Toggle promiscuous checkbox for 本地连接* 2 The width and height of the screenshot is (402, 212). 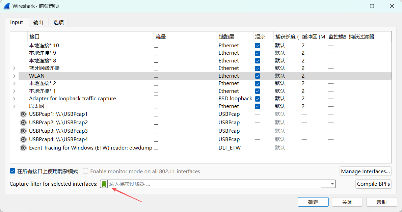(x=258, y=84)
